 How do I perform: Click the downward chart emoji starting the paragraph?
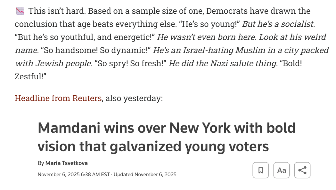20,11
